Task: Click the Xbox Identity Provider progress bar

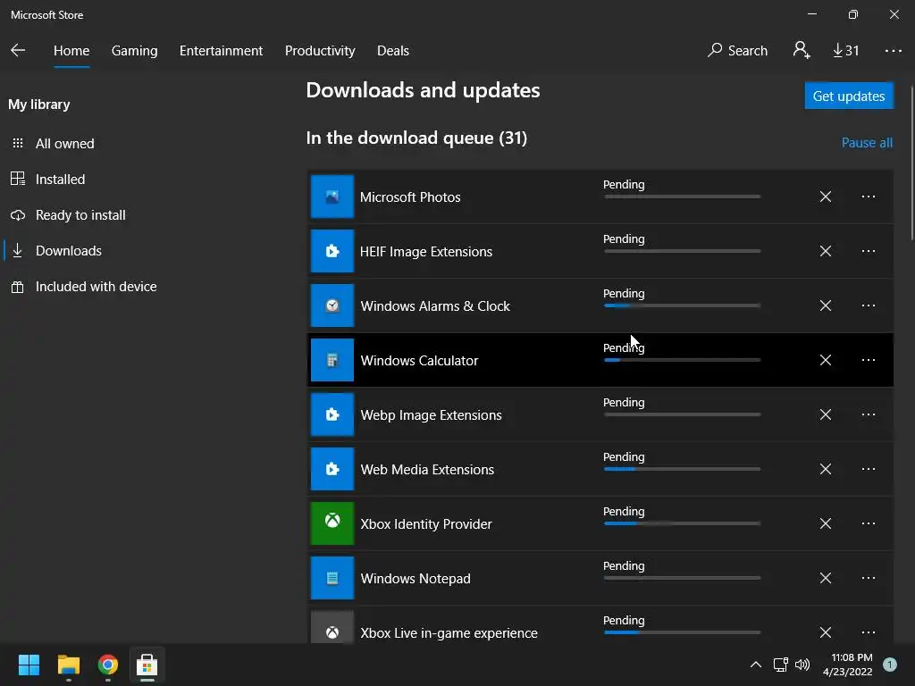Action: coord(682,523)
